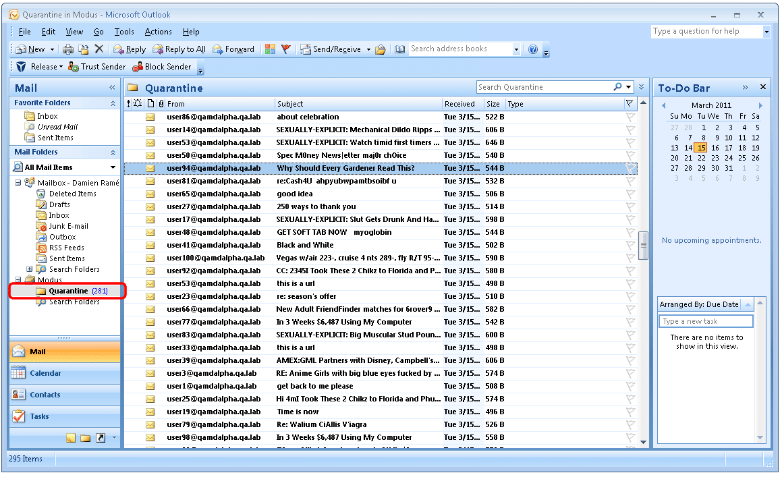Flag 'Why Should Every Gardener Read This?' message

click(x=630, y=168)
